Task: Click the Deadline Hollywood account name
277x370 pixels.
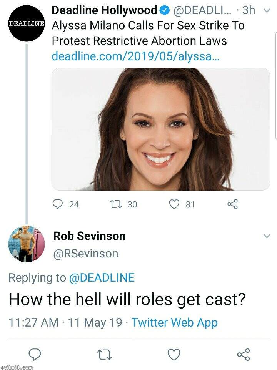Action: click(x=104, y=10)
